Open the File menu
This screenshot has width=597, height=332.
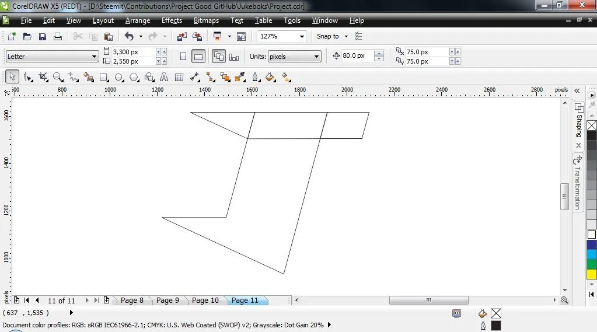coord(26,20)
